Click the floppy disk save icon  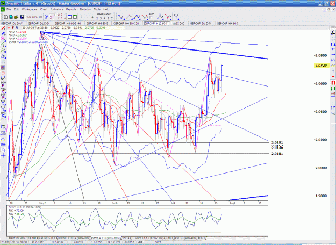(x=22, y=17)
